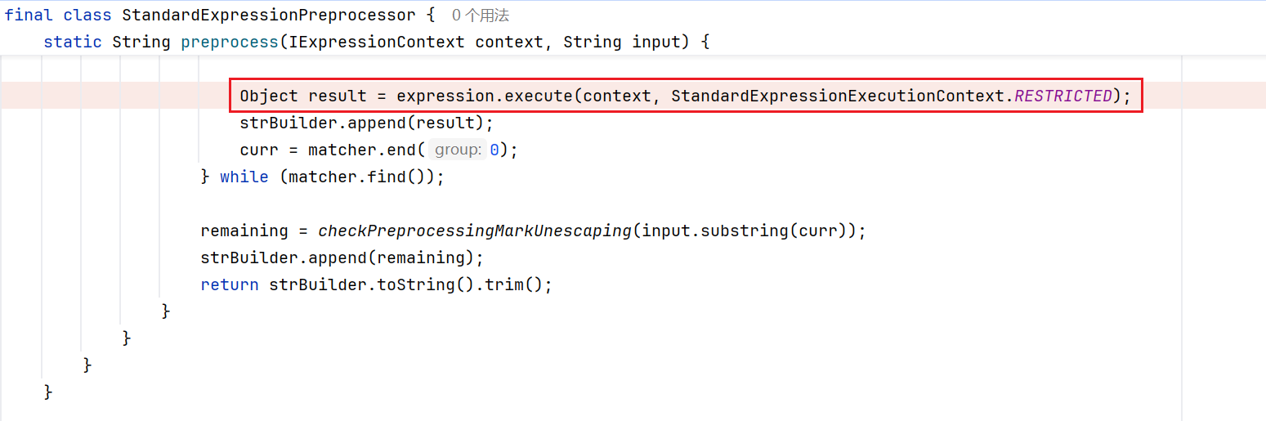Click the return keyword
1266x421 pixels.
230,284
